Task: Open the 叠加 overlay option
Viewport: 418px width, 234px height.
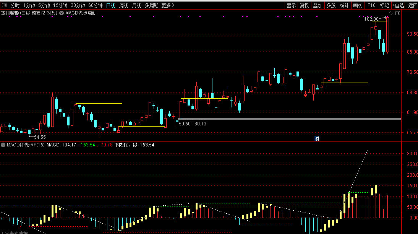Action: pyautogui.click(x=318, y=5)
